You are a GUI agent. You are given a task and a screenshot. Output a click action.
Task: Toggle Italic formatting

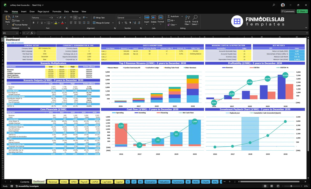(x=37, y=23)
